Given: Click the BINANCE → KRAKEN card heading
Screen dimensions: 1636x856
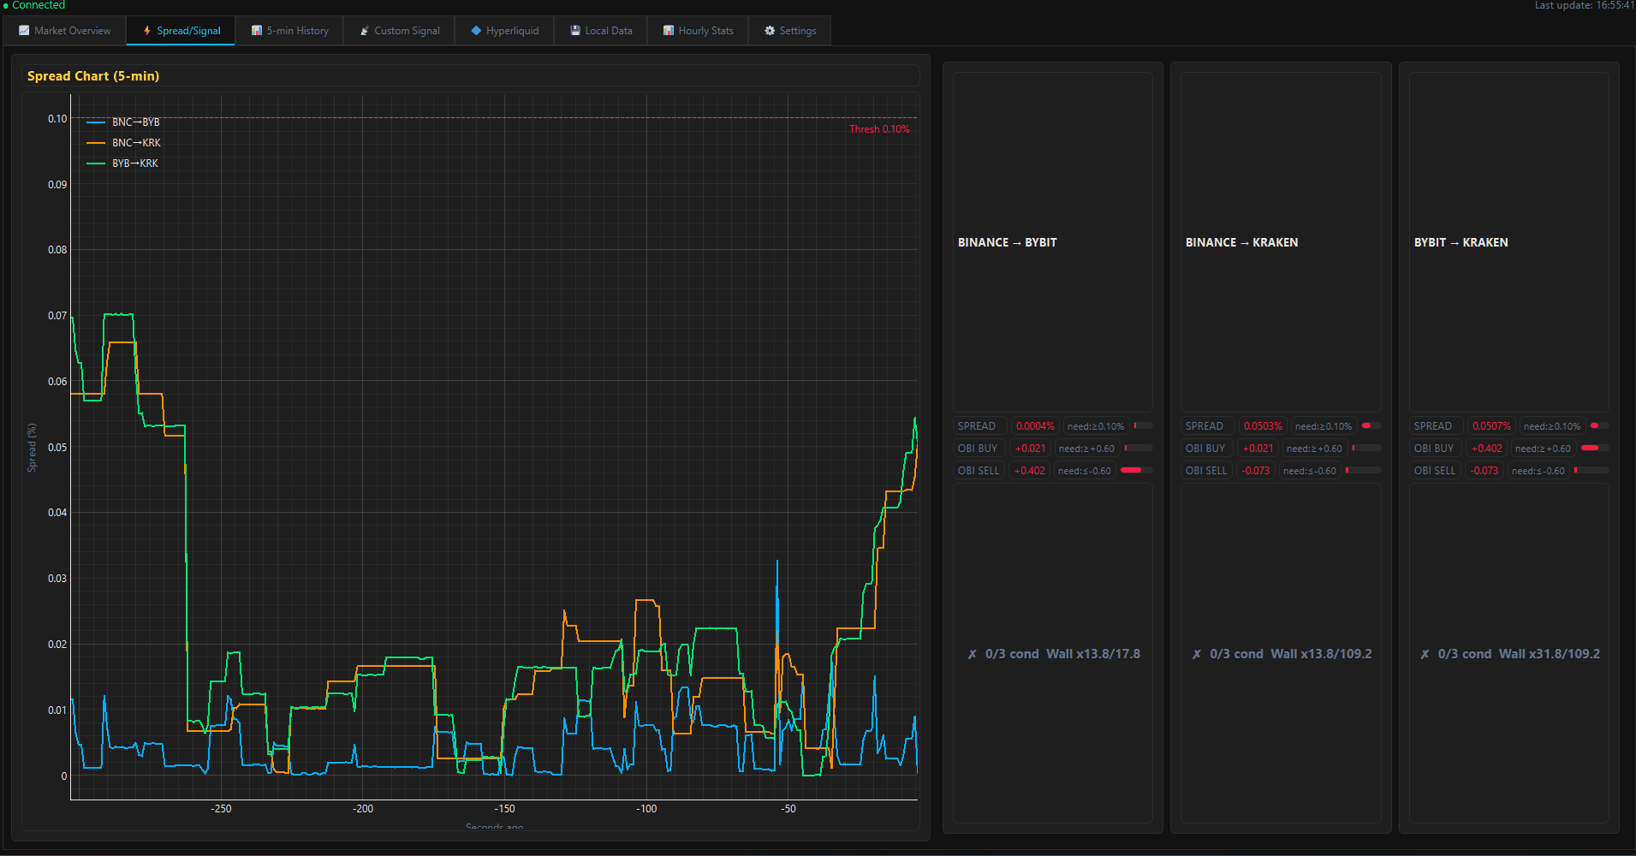Looking at the screenshot, I should point(1241,243).
